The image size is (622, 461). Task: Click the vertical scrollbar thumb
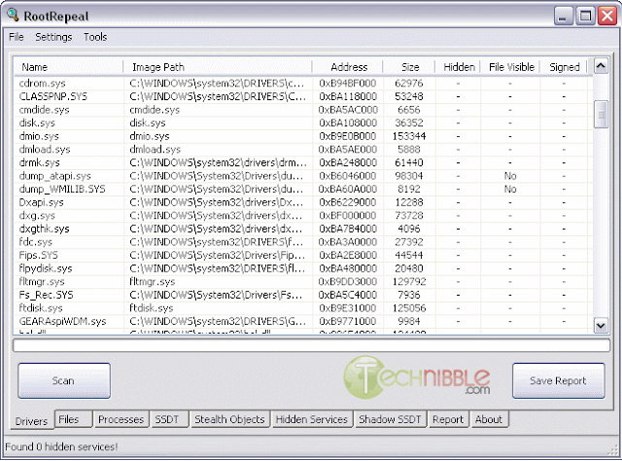pyautogui.click(x=601, y=115)
